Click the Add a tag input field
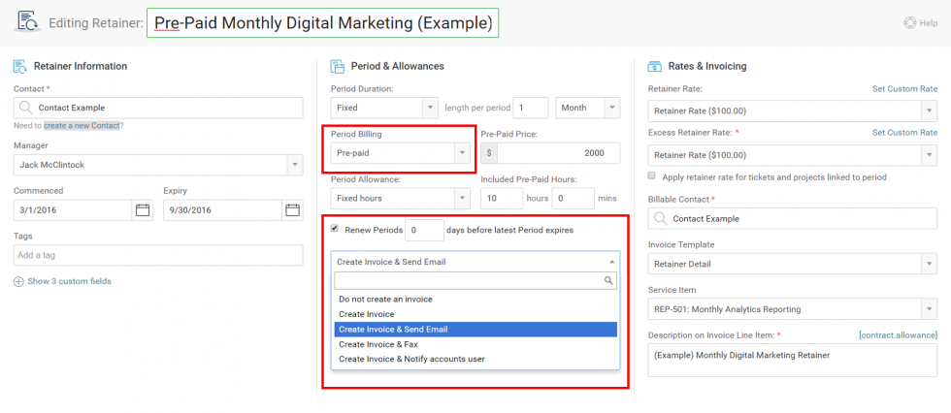Screen dimensions: 951x413 pyautogui.click(x=158, y=255)
